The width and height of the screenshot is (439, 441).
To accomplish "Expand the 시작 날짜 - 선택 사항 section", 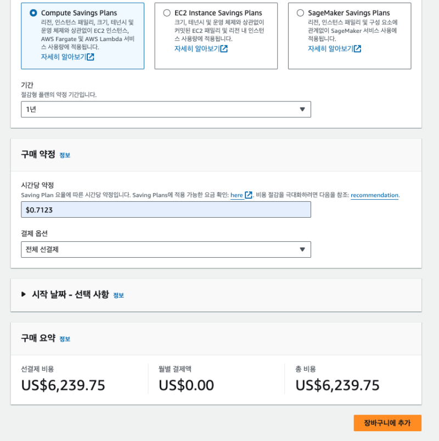I will coord(24,295).
